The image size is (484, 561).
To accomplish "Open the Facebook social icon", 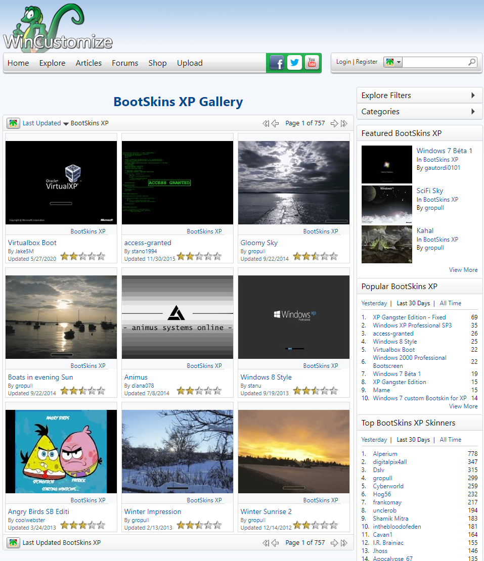I will (x=276, y=63).
